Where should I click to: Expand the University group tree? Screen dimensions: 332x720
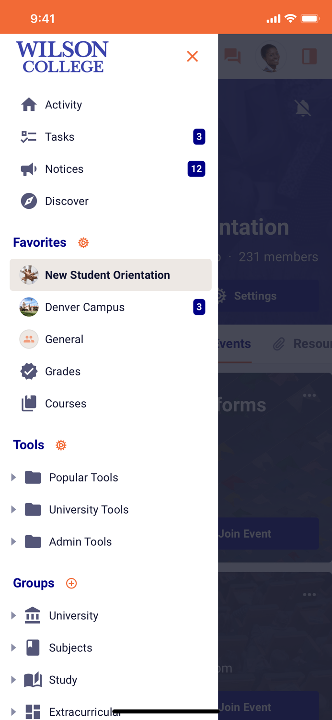[x=13, y=616]
